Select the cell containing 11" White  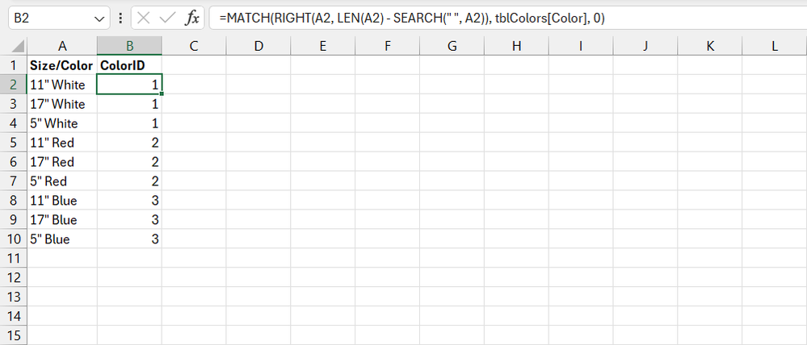61,85
